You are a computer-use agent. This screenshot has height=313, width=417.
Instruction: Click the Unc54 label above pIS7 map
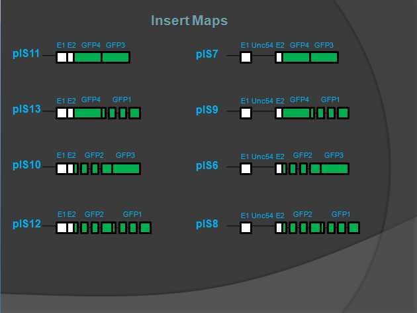(x=262, y=45)
